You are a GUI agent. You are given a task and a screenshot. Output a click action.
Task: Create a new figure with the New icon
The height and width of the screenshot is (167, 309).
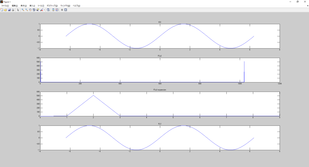point(2,11)
